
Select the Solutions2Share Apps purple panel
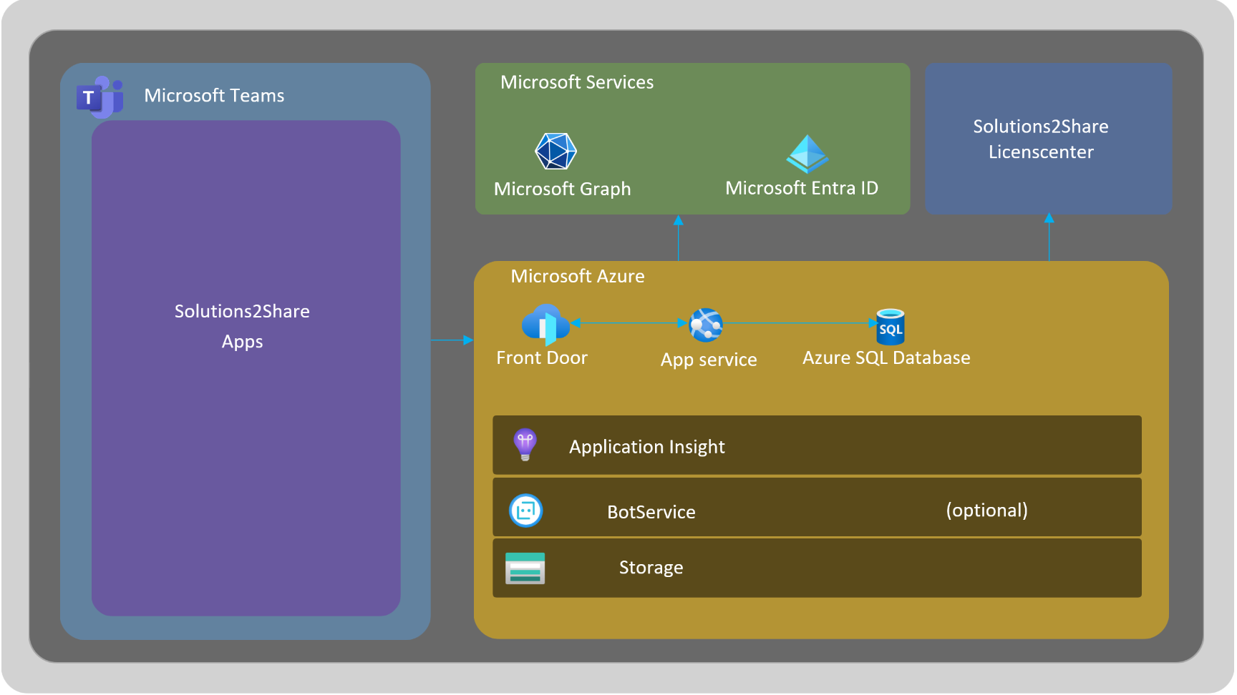[x=246, y=368]
